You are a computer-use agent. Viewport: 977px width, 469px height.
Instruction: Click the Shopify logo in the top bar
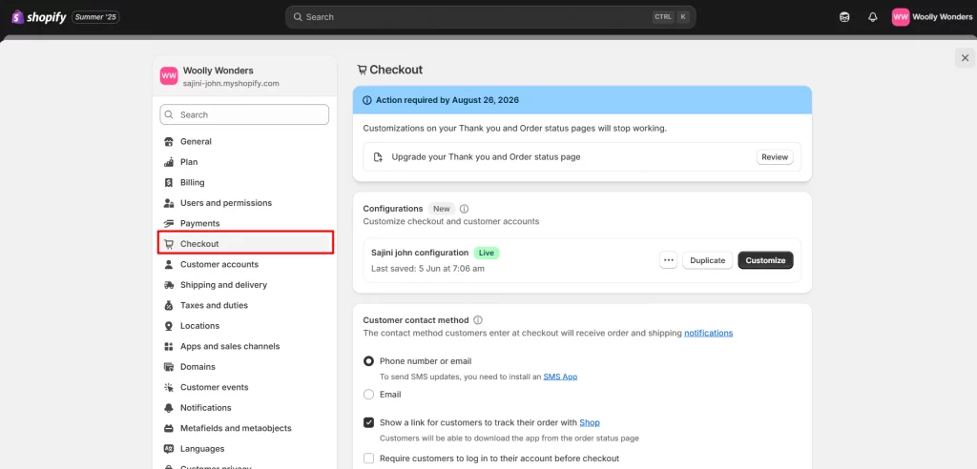pyautogui.click(x=38, y=17)
